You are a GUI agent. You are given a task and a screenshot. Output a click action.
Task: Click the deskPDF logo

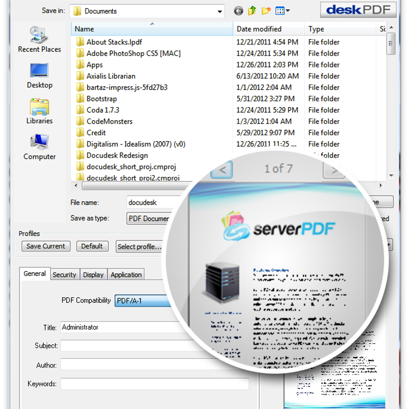click(358, 10)
